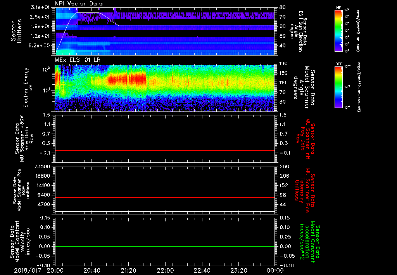
Task: Click the "cnts/(cm**2-sr-sec)" units label
Action: point(358,31)
